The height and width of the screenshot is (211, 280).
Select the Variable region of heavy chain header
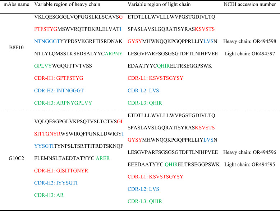(67, 4)
